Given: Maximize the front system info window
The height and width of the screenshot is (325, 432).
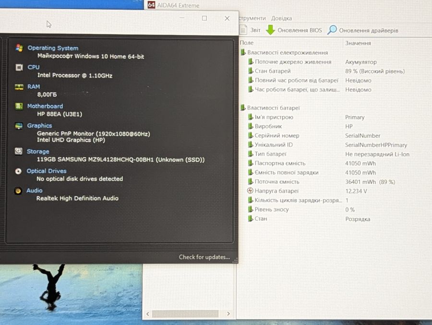Looking at the screenshot, I should [204, 18].
